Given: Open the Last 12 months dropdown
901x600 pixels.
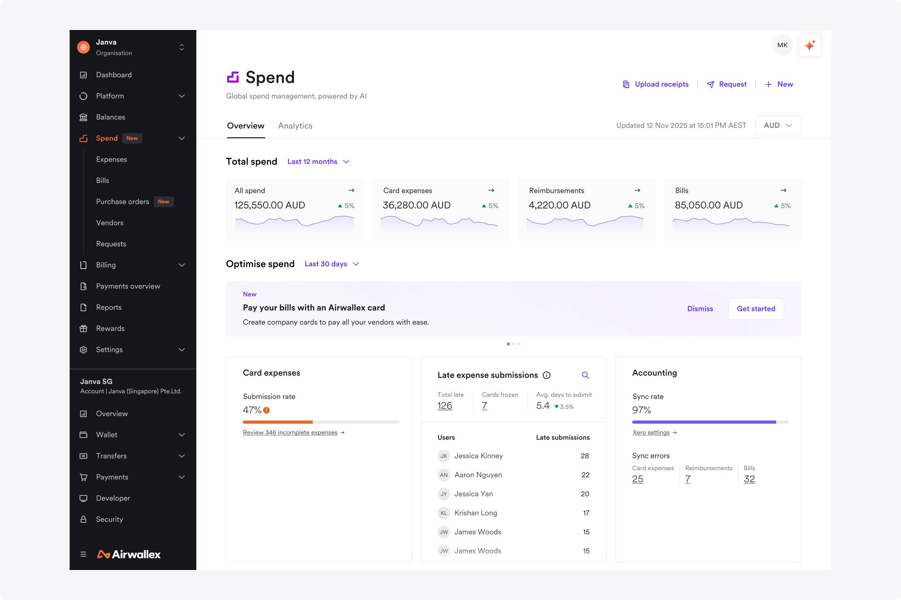Looking at the screenshot, I should [x=318, y=162].
